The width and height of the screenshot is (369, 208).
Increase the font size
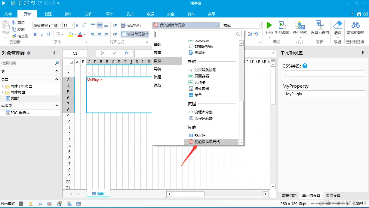(78, 26)
